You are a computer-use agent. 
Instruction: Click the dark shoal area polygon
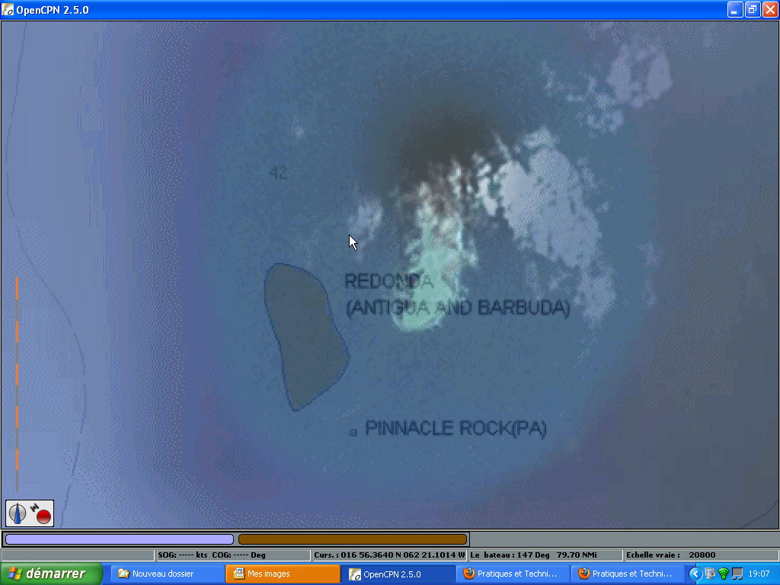tap(305, 335)
